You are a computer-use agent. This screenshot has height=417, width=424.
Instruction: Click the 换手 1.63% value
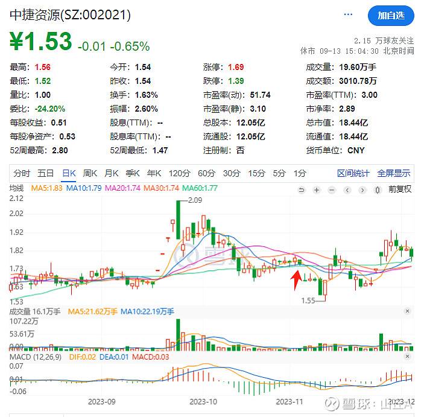(147, 95)
